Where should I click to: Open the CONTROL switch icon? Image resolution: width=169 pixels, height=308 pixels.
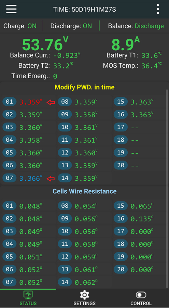click(141, 295)
